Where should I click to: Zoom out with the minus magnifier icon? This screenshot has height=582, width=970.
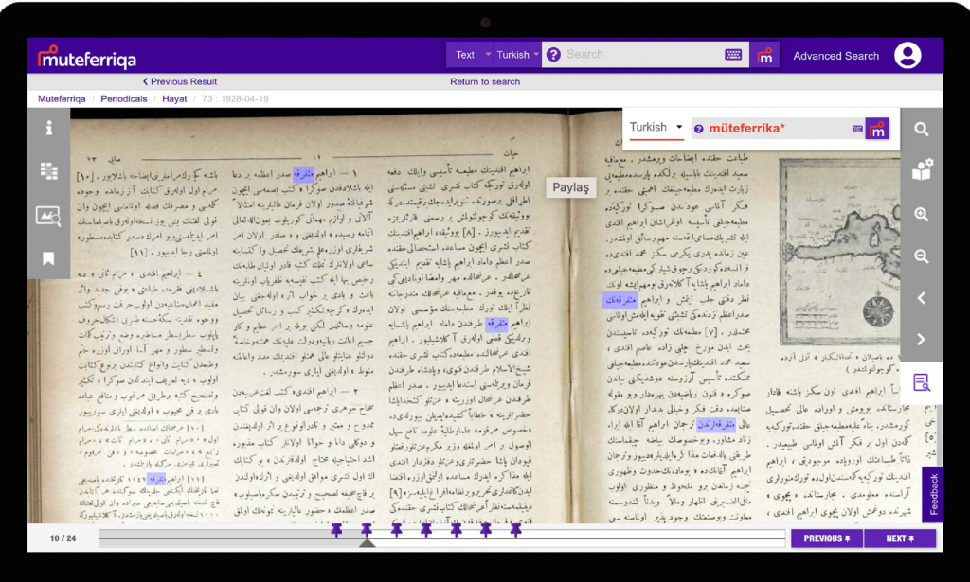(921, 256)
